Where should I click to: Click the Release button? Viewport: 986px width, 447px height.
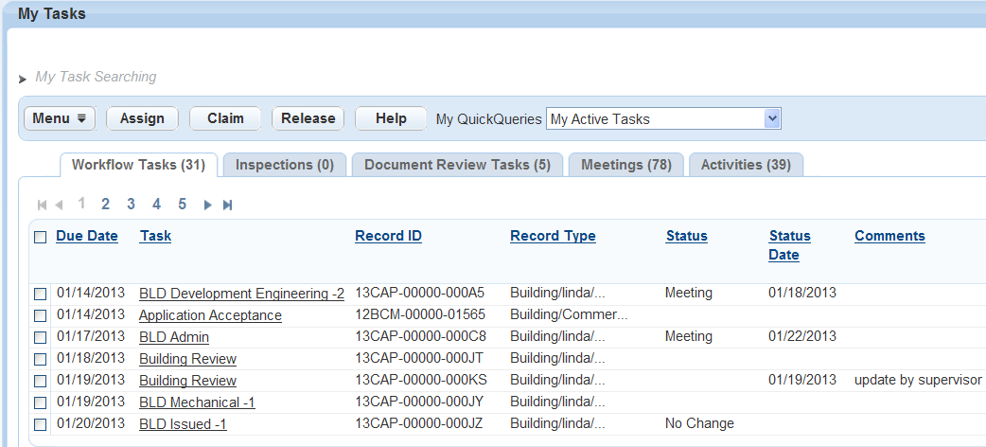point(308,118)
